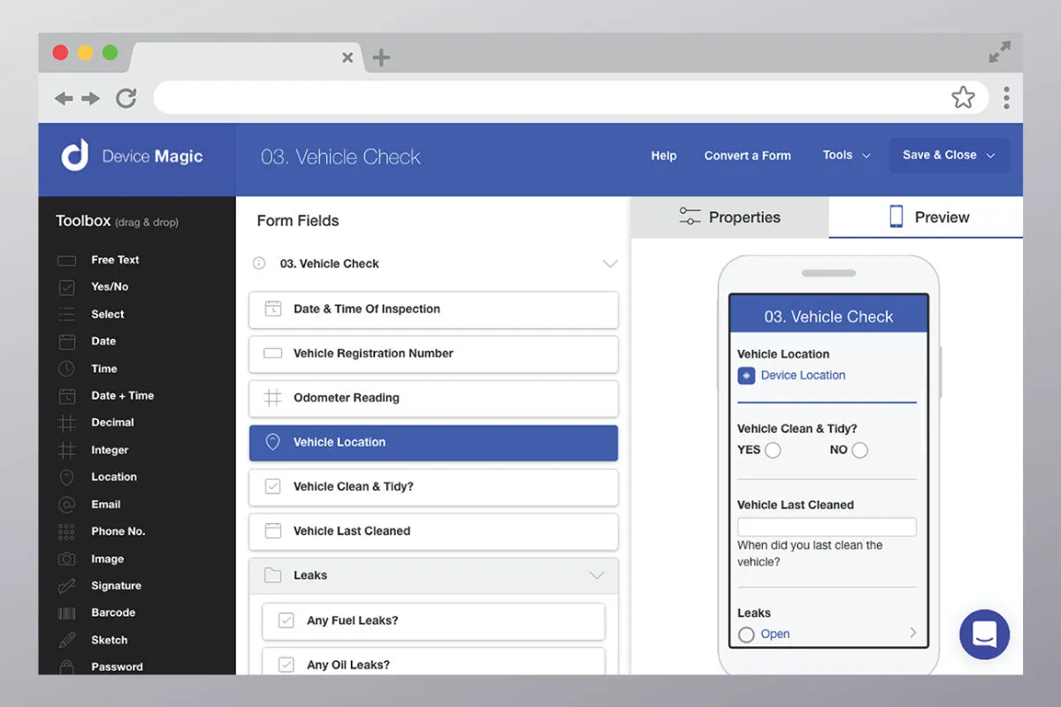The width and height of the screenshot is (1061, 707).
Task: Select the Phone No. keypad icon
Action: point(67,531)
